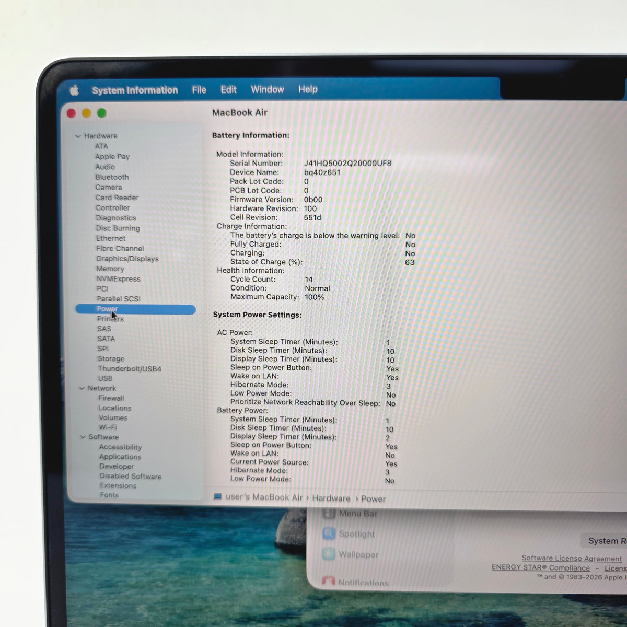The image size is (627, 627).
Task: Click the Menu Bar icon in System Settings
Action: point(329,514)
